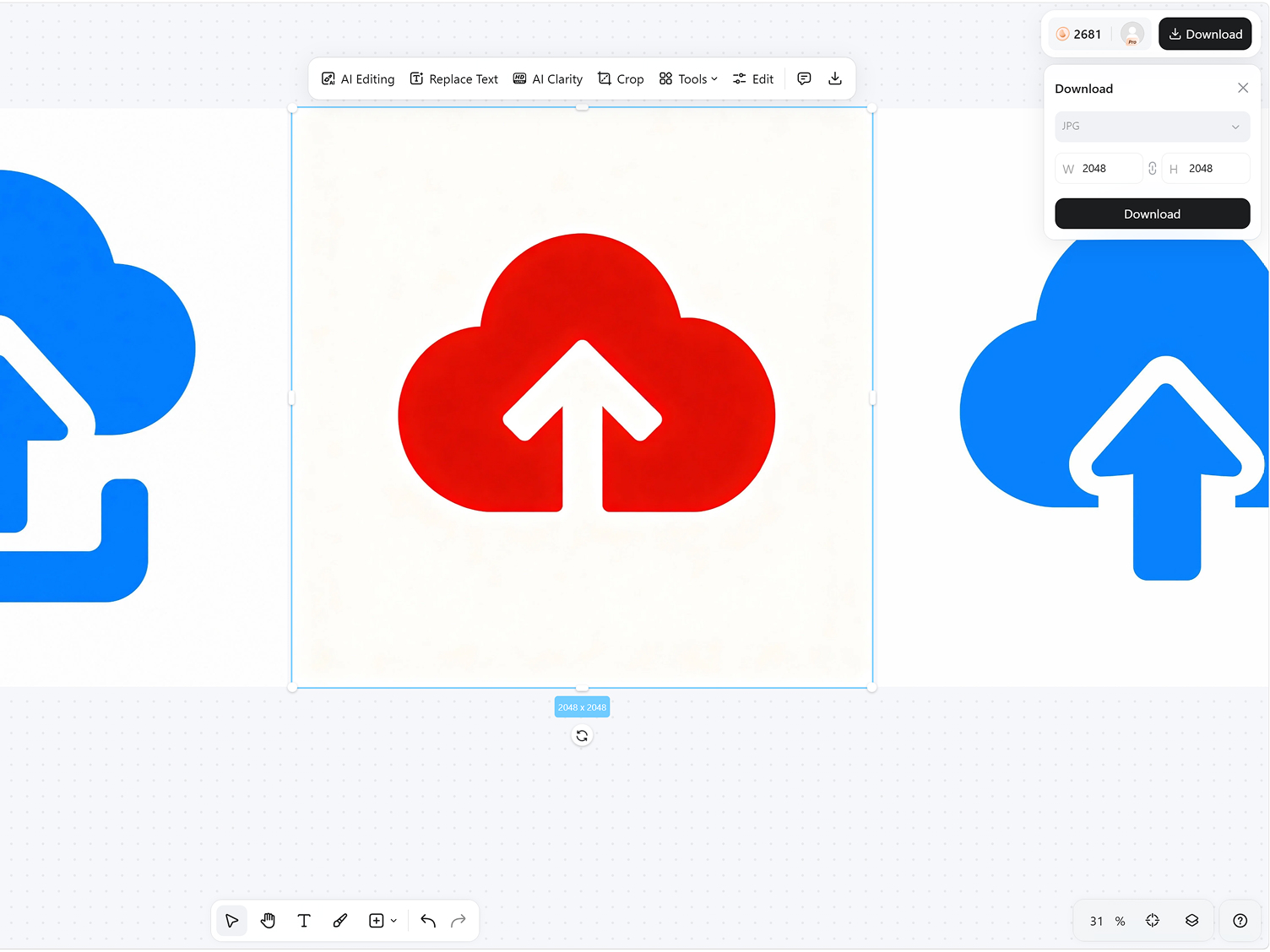Image resolution: width=1270 pixels, height=952 pixels.
Task: Select the pointer selection tool
Action: [232, 921]
